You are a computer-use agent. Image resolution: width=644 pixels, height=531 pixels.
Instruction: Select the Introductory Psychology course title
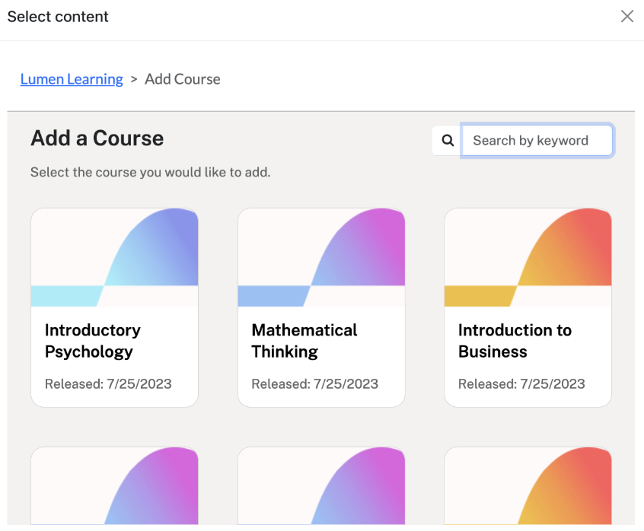[93, 341]
